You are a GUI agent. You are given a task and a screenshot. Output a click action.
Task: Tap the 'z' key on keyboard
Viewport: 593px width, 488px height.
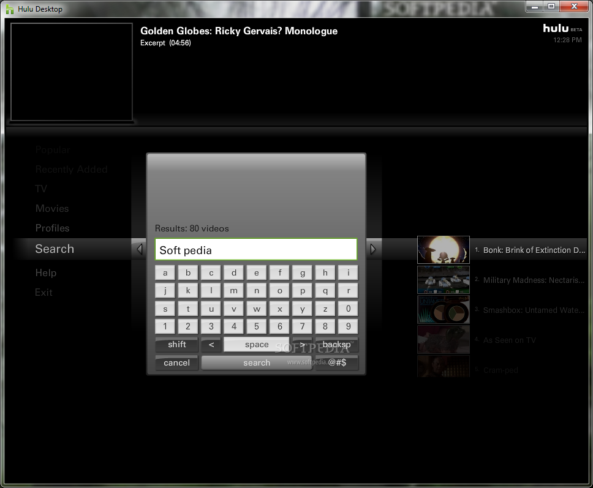325,309
